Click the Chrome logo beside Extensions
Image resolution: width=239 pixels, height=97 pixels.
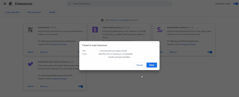(x=11, y=4)
